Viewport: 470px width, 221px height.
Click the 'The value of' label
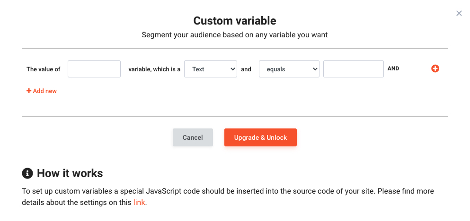pos(44,69)
